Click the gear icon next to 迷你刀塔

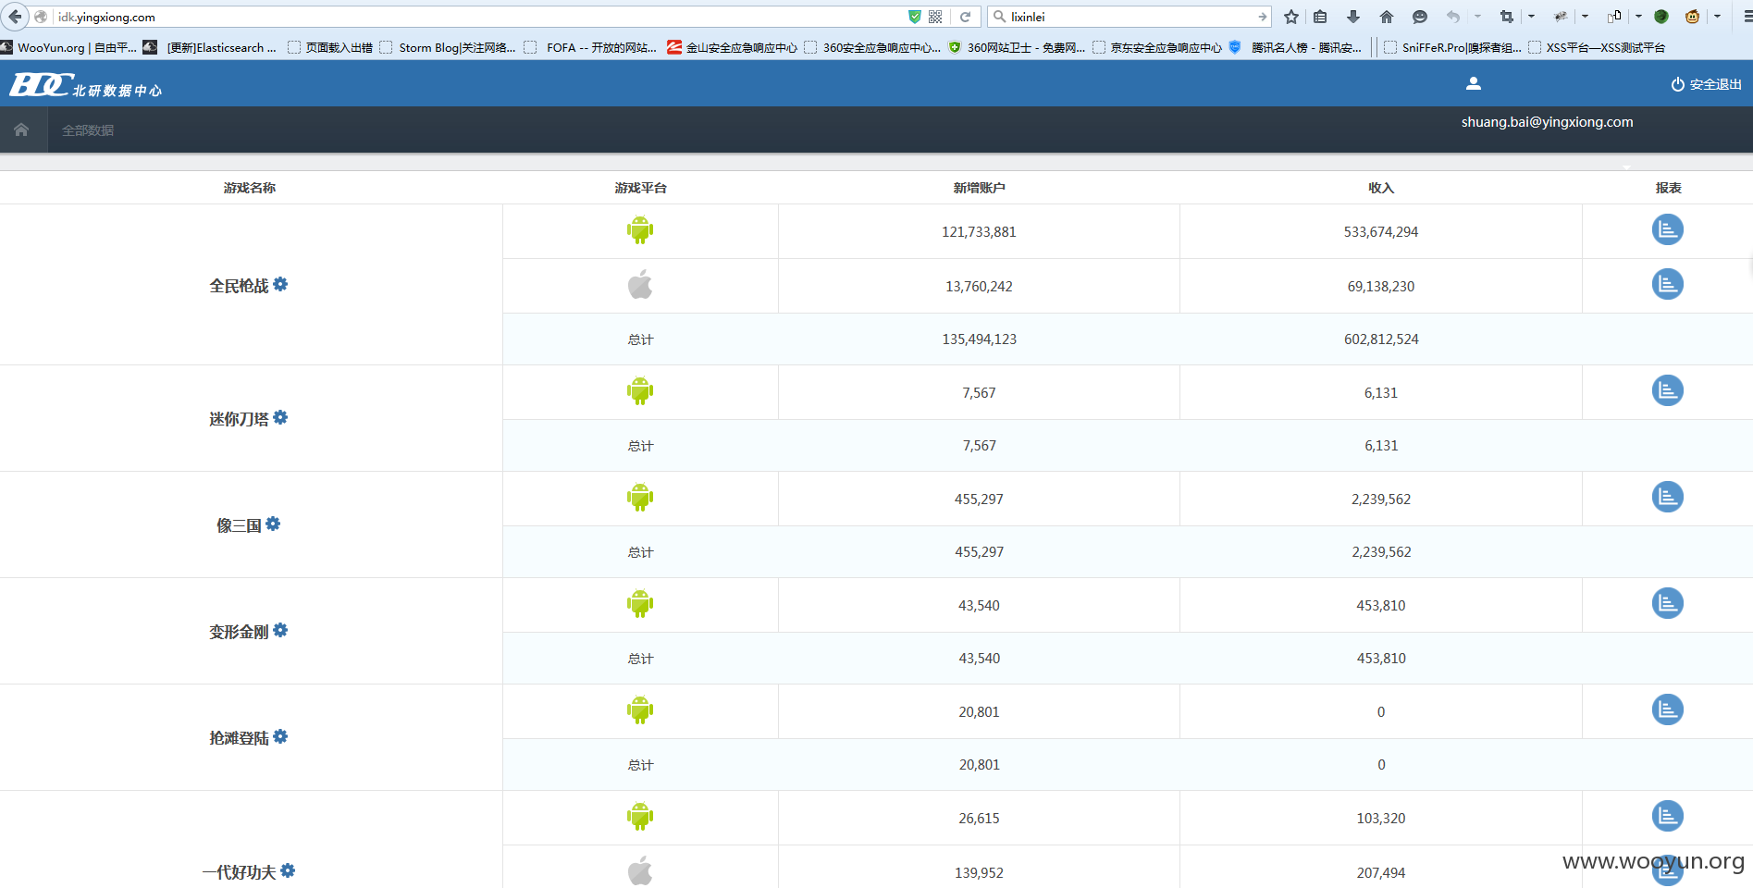[x=280, y=418]
